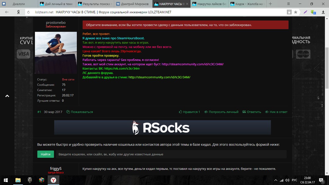Click the 30 мар 2017 post date
Image resolution: width=329 pixels, height=185 pixels.
pyautogui.click(x=53, y=112)
